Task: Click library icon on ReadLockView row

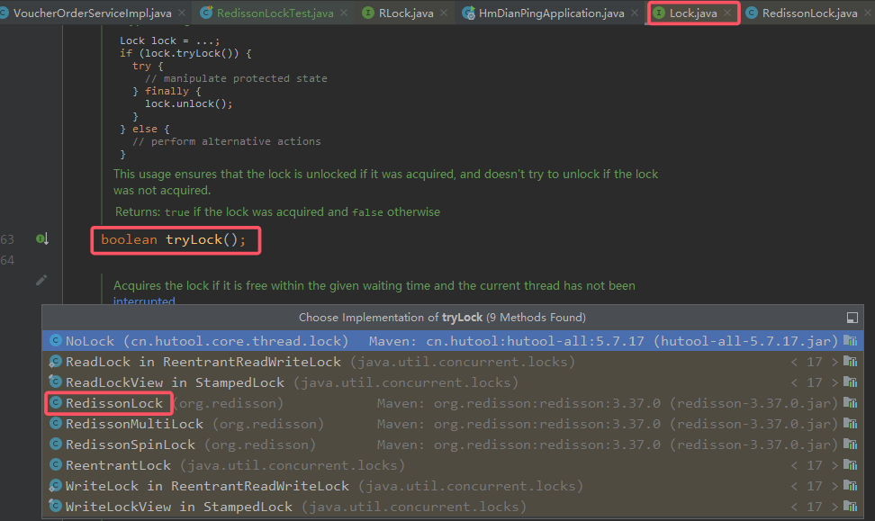Action: (851, 382)
